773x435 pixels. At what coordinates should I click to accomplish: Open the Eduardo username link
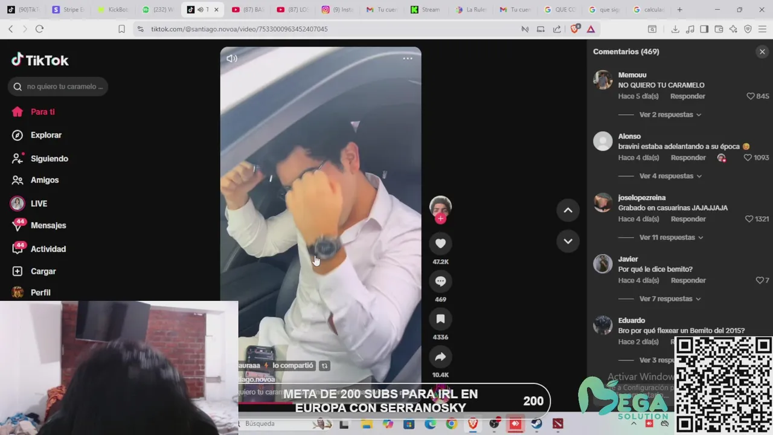pyautogui.click(x=632, y=320)
